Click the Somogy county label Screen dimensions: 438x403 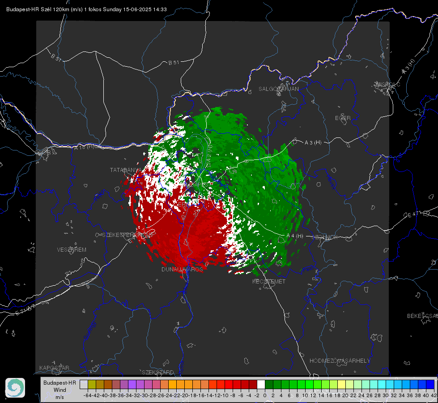89,330
